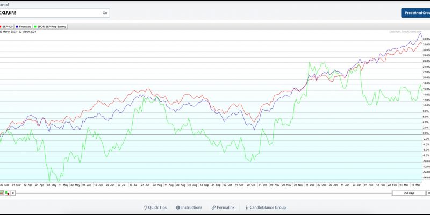Click the chain icon by Permalink
430x215 pixels.
pos(213,207)
